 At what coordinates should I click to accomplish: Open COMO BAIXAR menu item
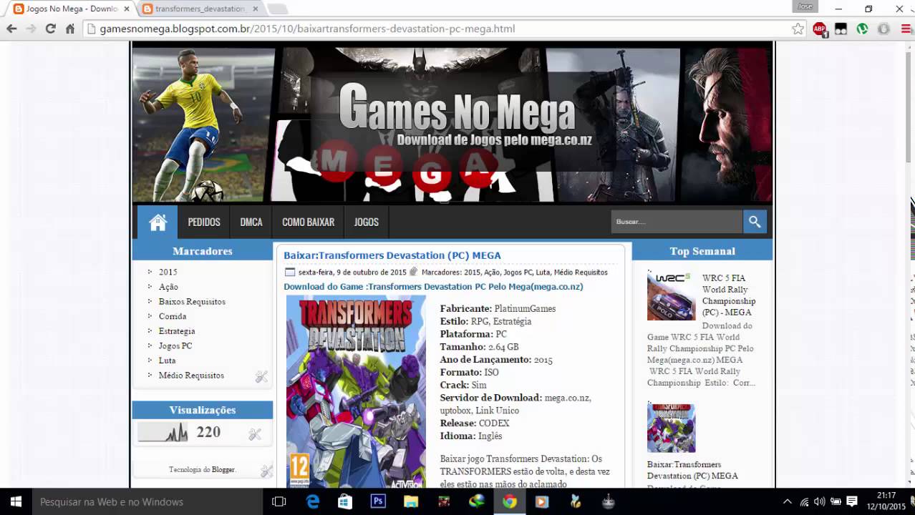click(x=308, y=222)
